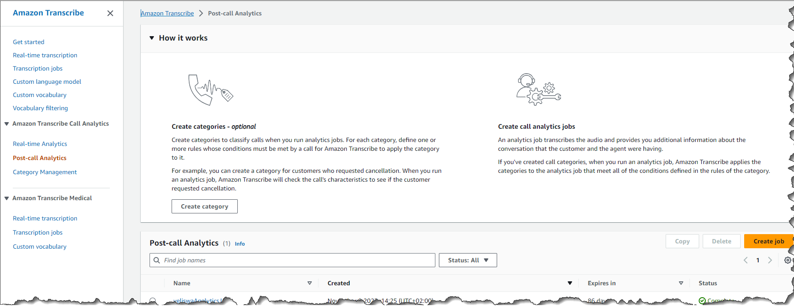Click the agent analytics jobs illustration
Screen dimensions: 794x306
tap(539, 90)
